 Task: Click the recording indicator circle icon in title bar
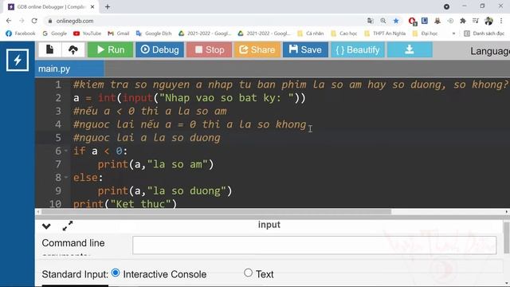(446, 6)
